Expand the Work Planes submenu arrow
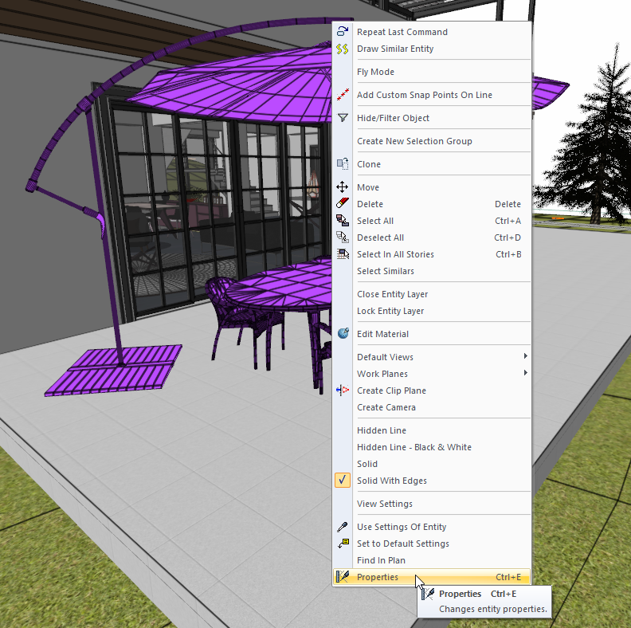 (x=525, y=373)
